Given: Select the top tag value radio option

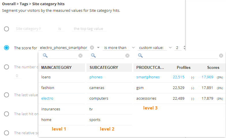Looking at the screenshot, I should pos(6,29).
